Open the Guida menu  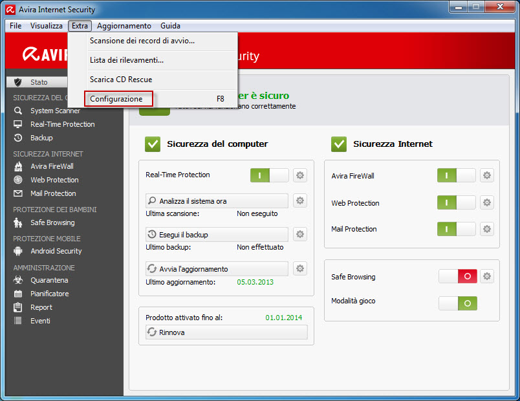[171, 26]
